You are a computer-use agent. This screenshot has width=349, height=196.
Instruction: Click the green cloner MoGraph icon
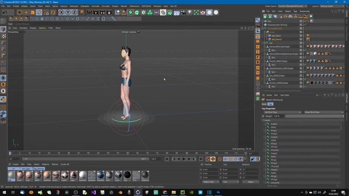pos(151,13)
